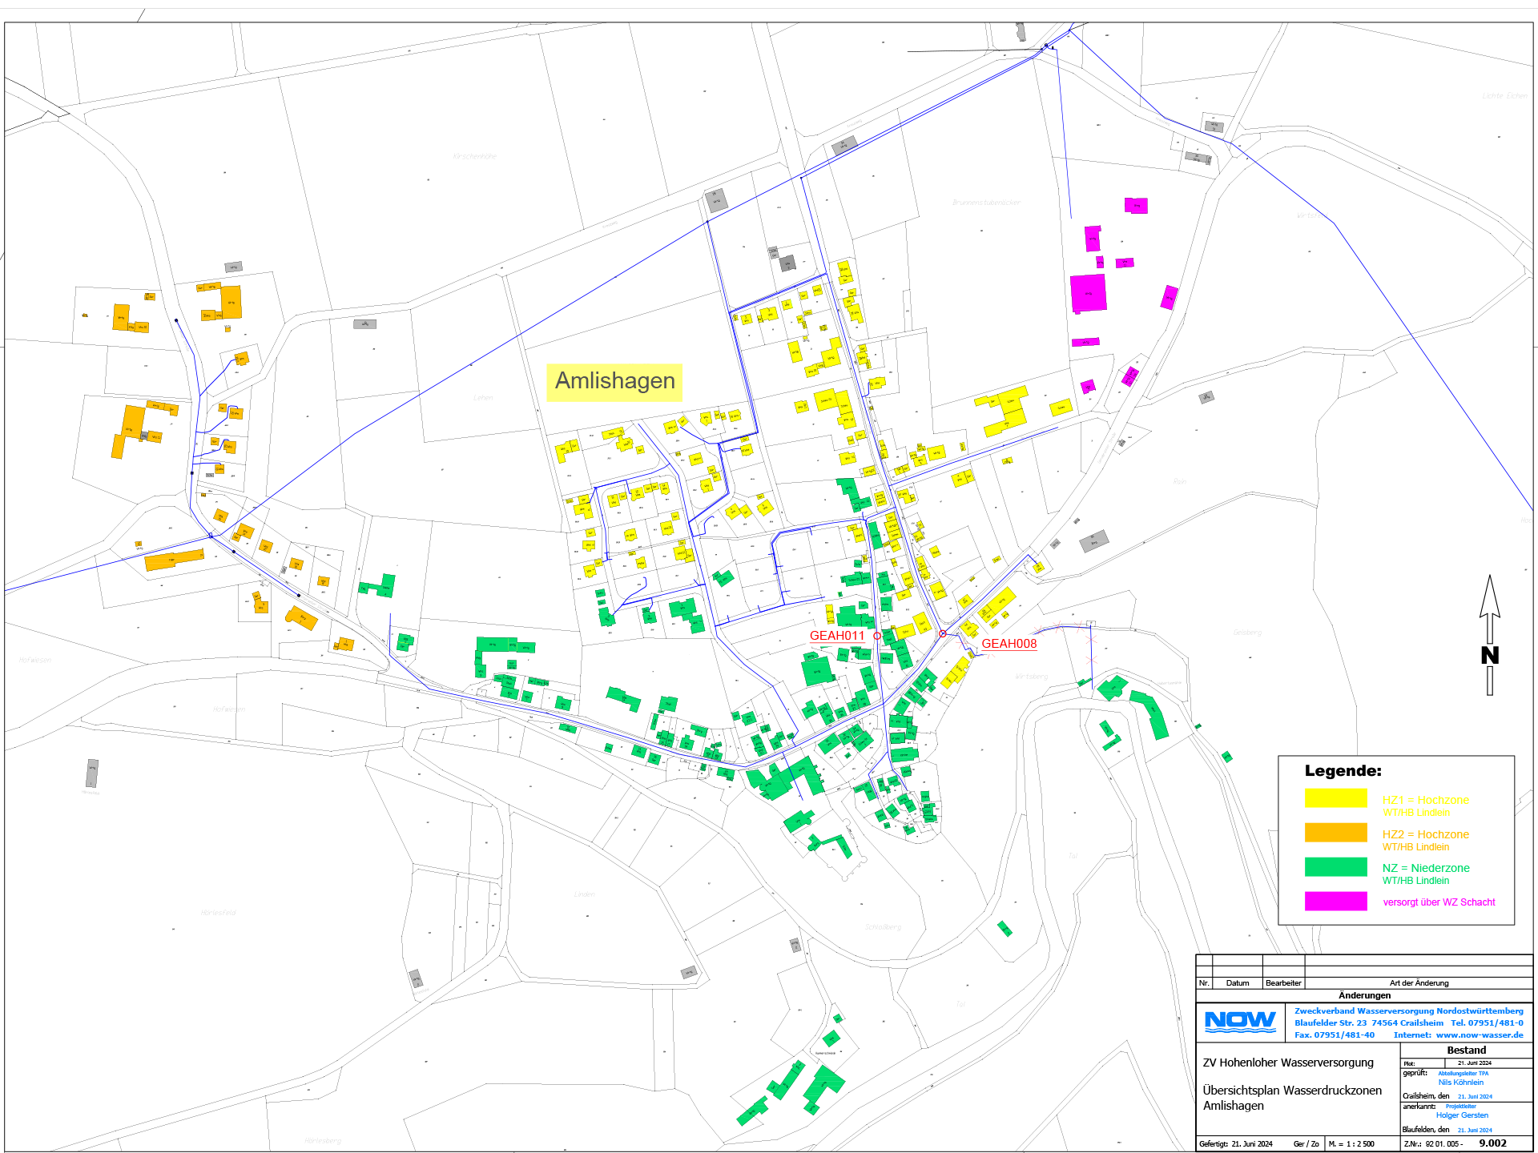Click the yellow HZ1 legend swatch
The height and width of the screenshot is (1153, 1538).
click(1335, 798)
